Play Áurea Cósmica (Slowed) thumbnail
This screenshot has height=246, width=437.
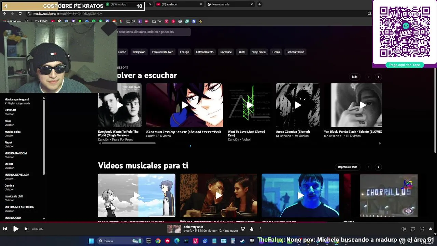(x=298, y=105)
